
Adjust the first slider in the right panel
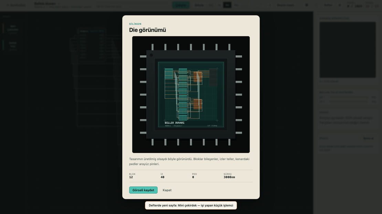pos(348,97)
